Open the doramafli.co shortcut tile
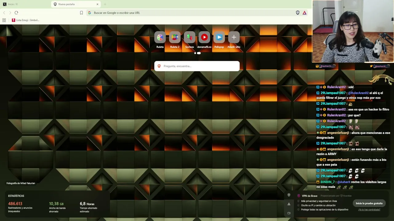Viewport: 394px width, 221px height. 204,40
